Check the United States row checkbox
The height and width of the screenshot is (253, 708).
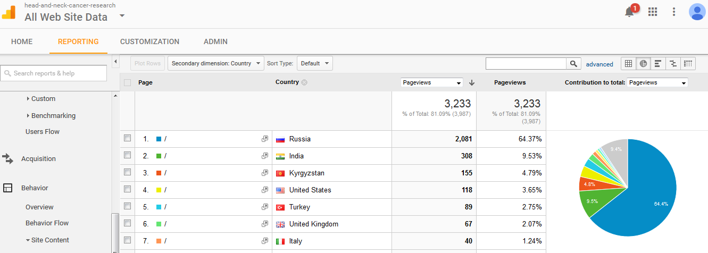tap(127, 189)
